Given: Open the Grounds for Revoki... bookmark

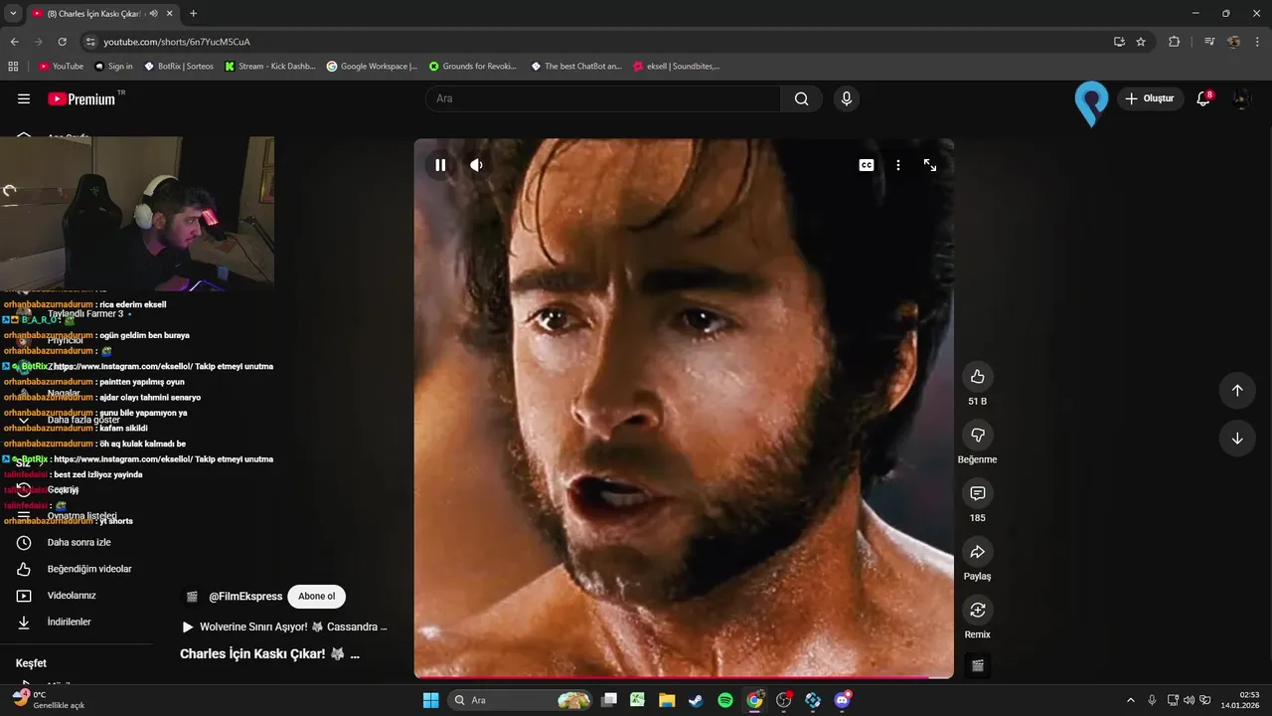Looking at the screenshot, I should point(473,67).
